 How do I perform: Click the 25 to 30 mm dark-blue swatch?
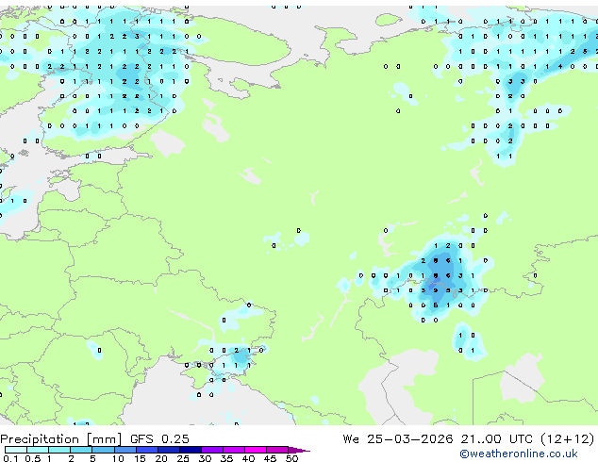pyautogui.click(x=191, y=450)
